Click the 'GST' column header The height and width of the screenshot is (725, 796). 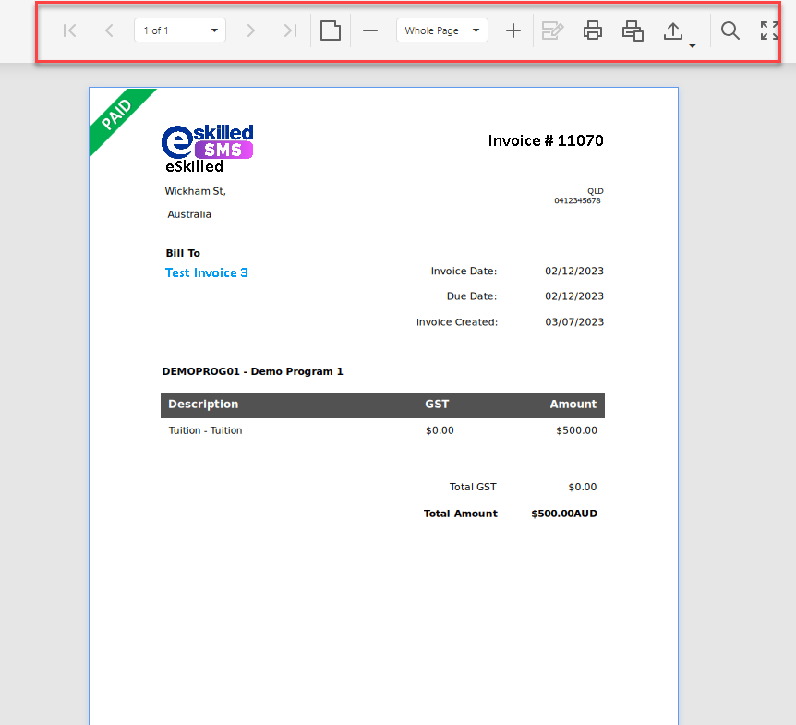437,405
